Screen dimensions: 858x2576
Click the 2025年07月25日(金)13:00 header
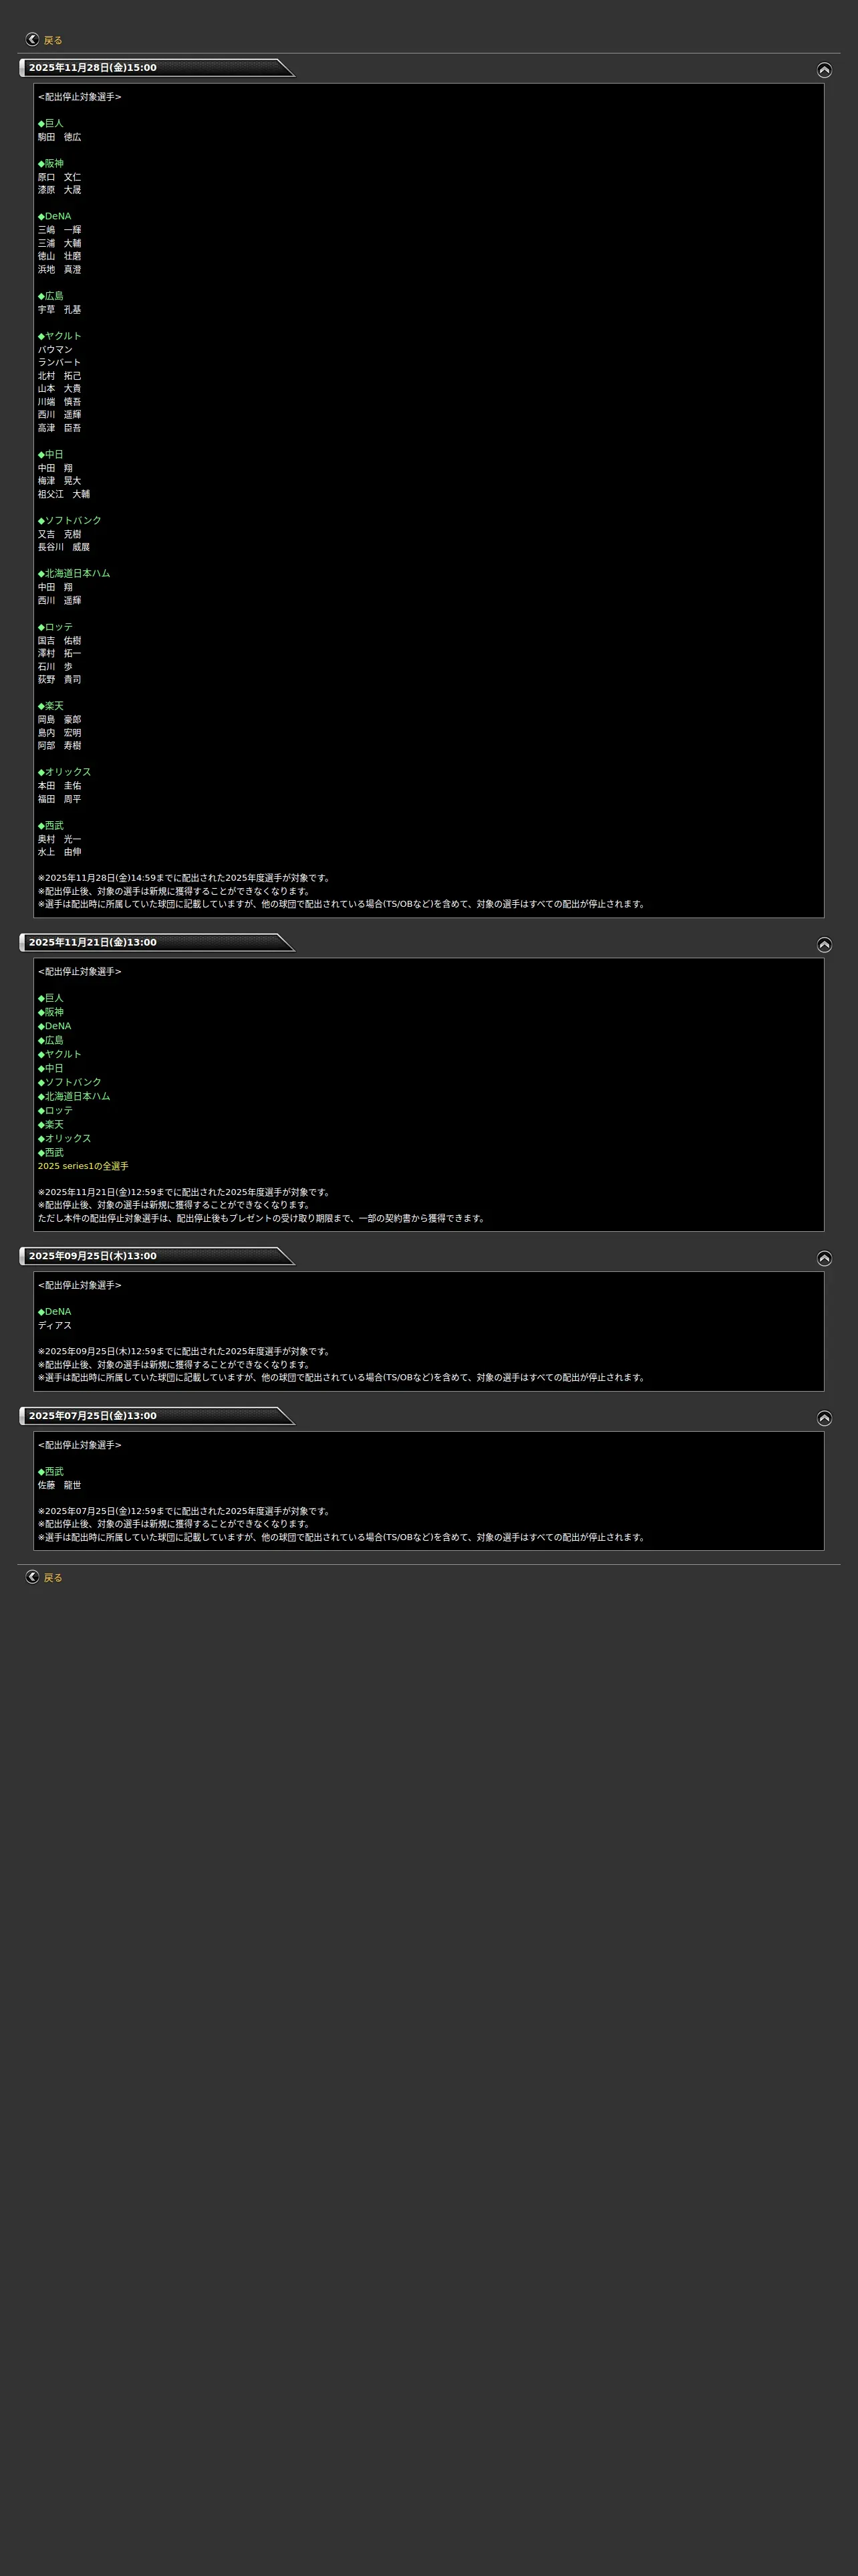[x=157, y=1416]
